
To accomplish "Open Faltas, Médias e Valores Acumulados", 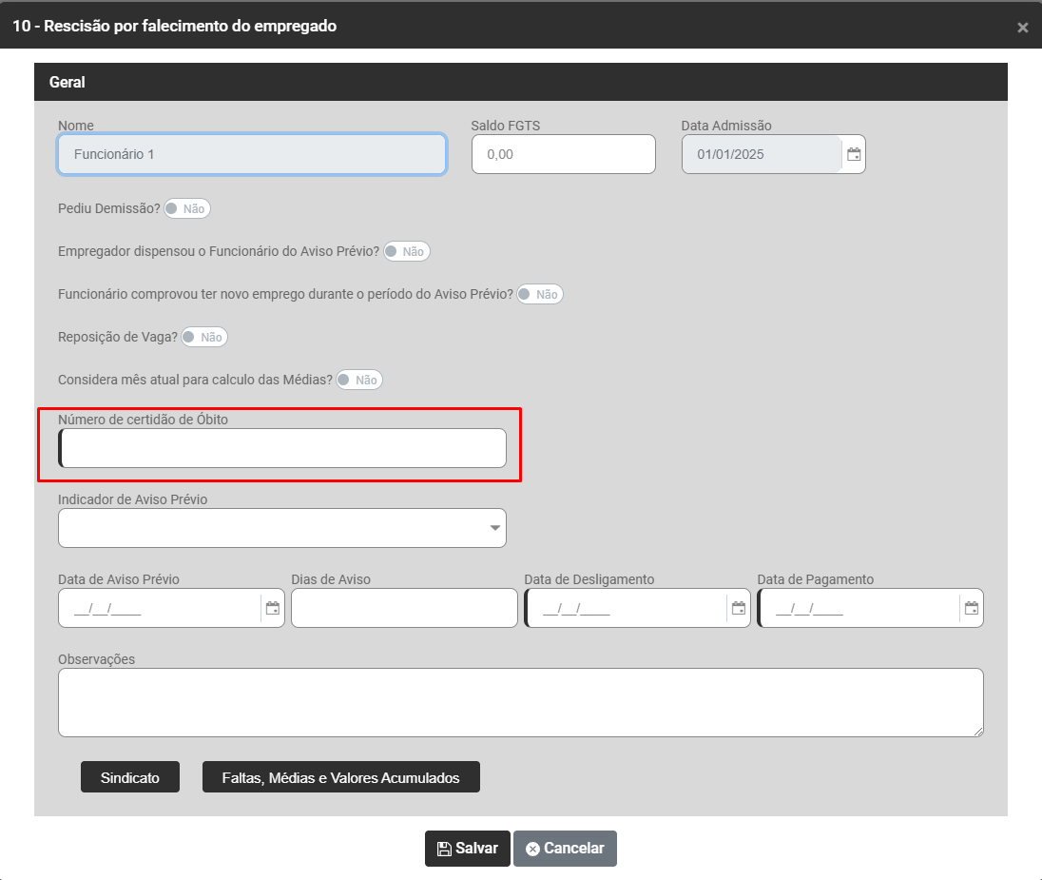I will (340, 777).
